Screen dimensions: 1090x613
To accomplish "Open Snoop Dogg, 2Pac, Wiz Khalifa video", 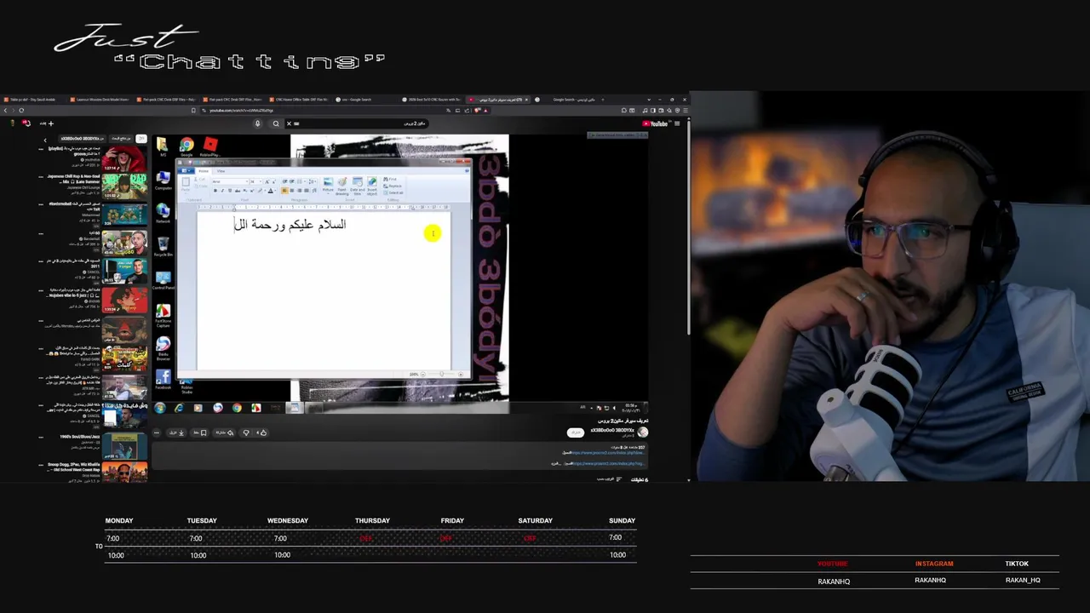I will (x=124, y=473).
